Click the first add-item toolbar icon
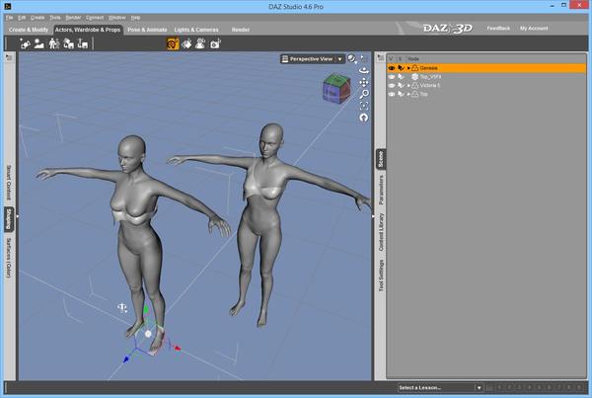This screenshot has height=398, width=592. [x=25, y=43]
